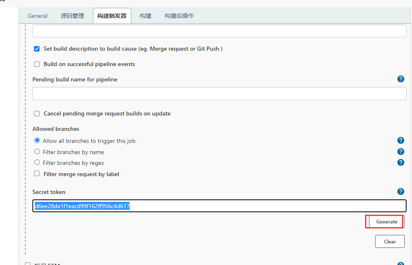Click the empty text field below the tabs
Viewport: 412px width, 265px height.
tap(219, 31)
